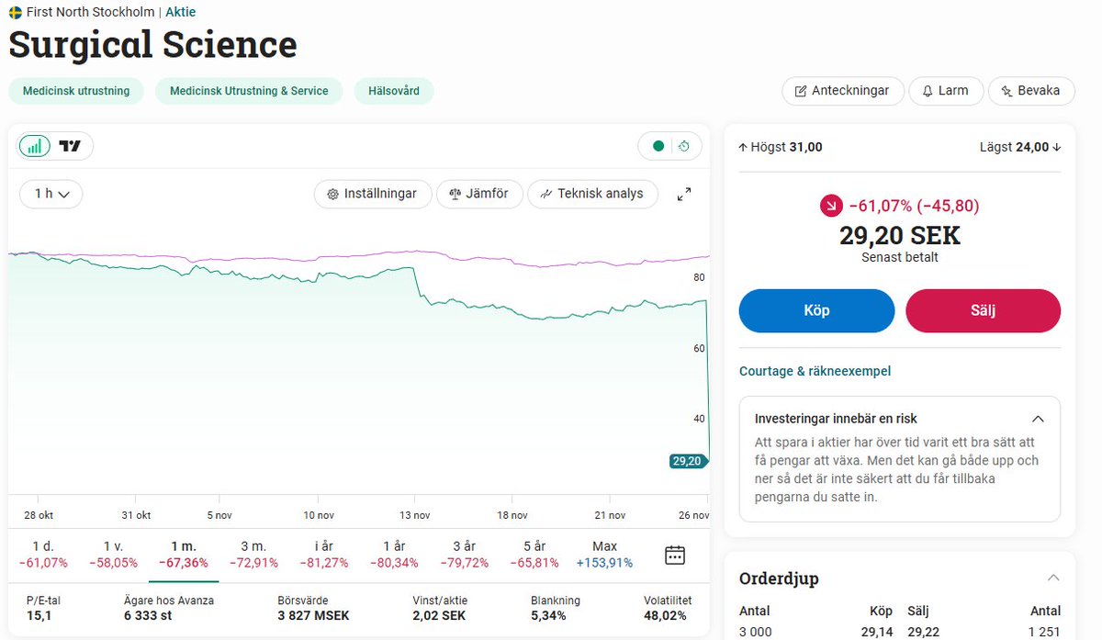Select the 3 m. period tab
Viewport: 1102px width, 640px height.
pyautogui.click(x=253, y=555)
